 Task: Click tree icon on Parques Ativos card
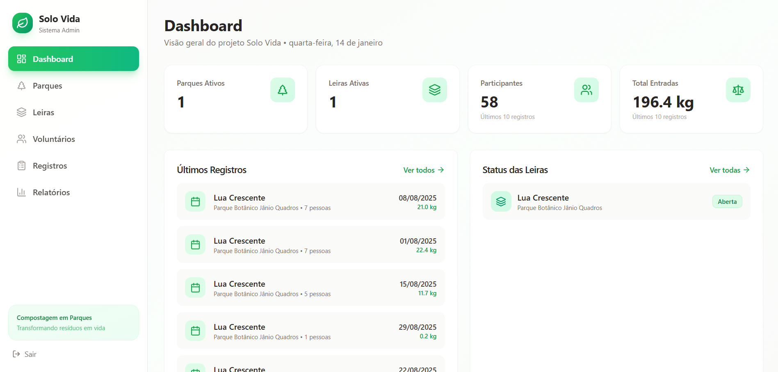pos(283,90)
